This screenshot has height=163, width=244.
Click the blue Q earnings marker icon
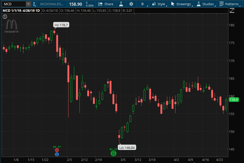(x=57, y=154)
